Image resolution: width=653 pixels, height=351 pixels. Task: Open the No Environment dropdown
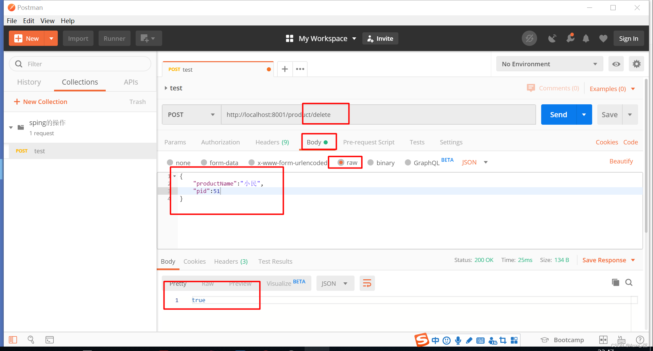(x=549, y=64)
